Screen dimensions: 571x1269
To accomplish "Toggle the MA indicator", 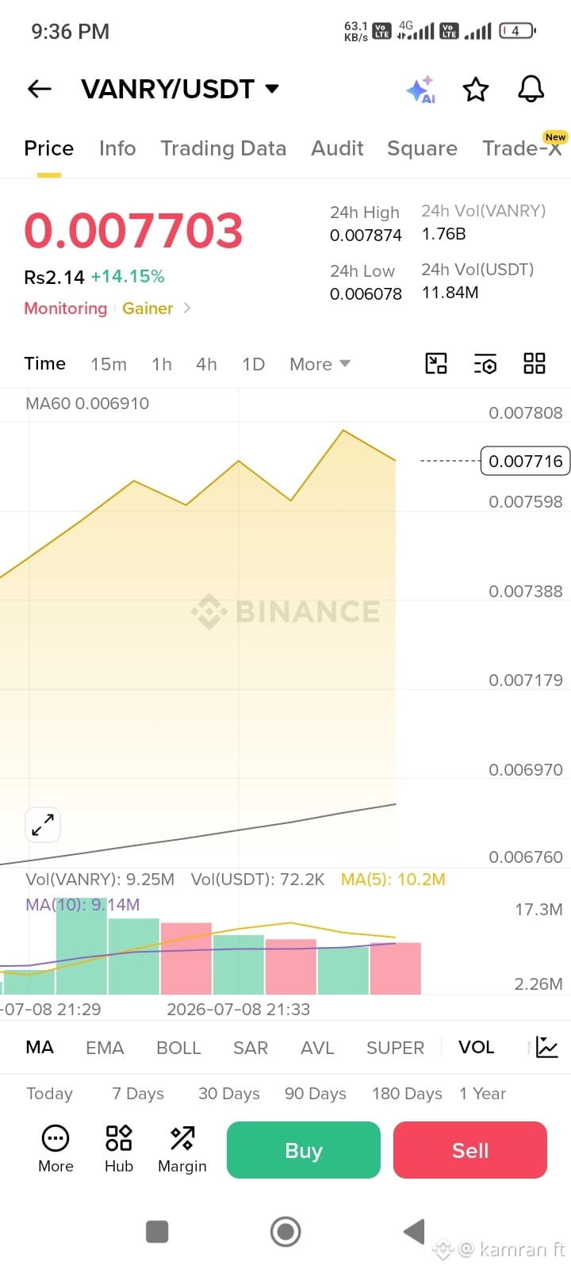I will coord(40,1047).
